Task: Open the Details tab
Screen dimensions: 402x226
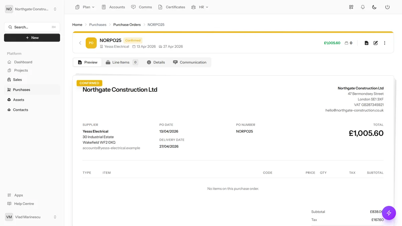Action: tap(156, 62)
